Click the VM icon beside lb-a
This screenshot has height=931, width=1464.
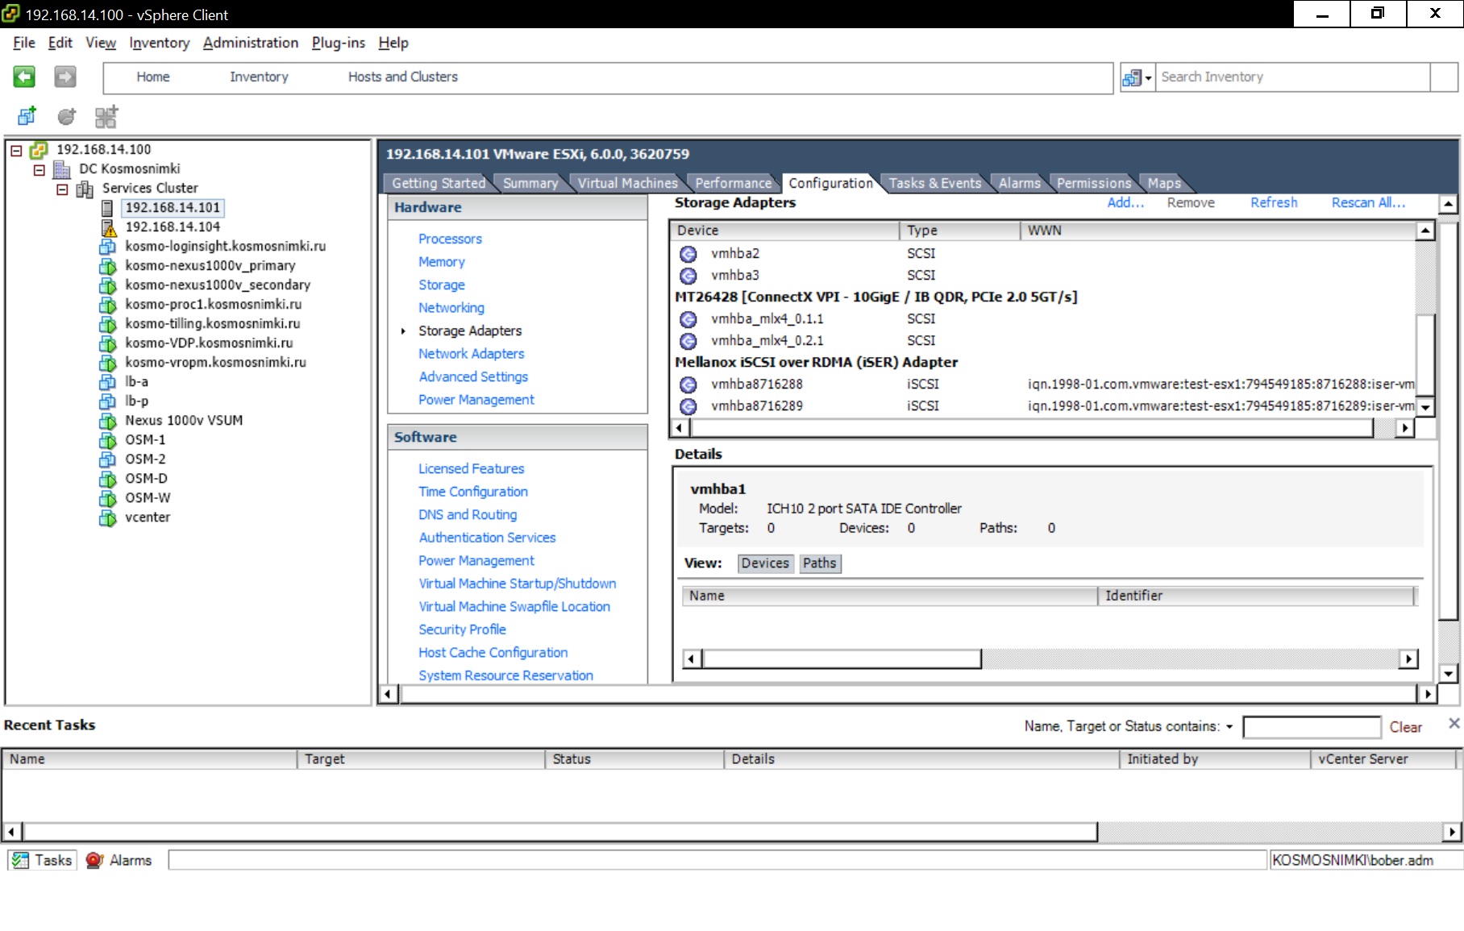coord(107,382)
